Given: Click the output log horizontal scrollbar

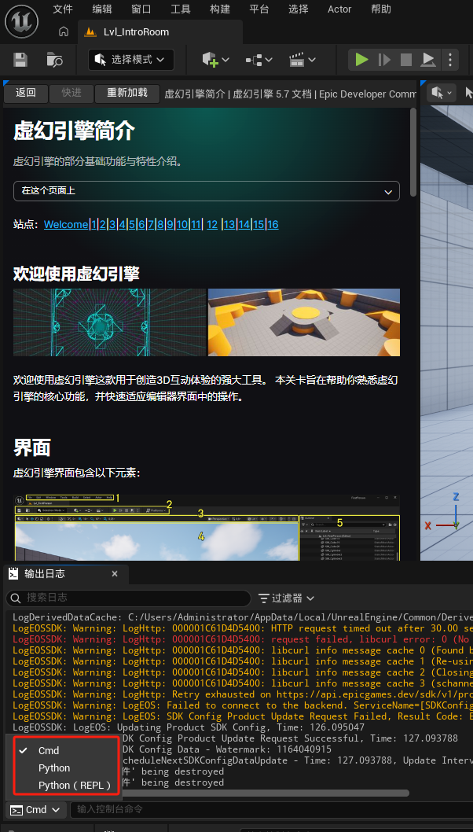Looking at the screenshot, I should coord(265,793).
